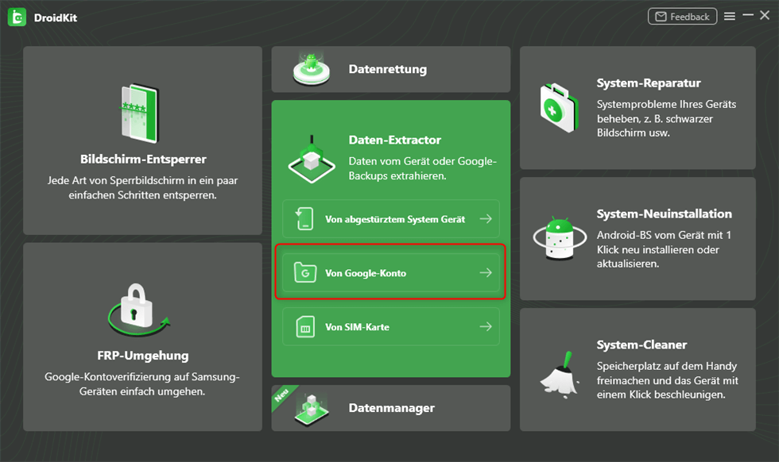This screenshot has width=779, height=462.
Task: Close the DroidKit window
Action: [x=765, y=15]
